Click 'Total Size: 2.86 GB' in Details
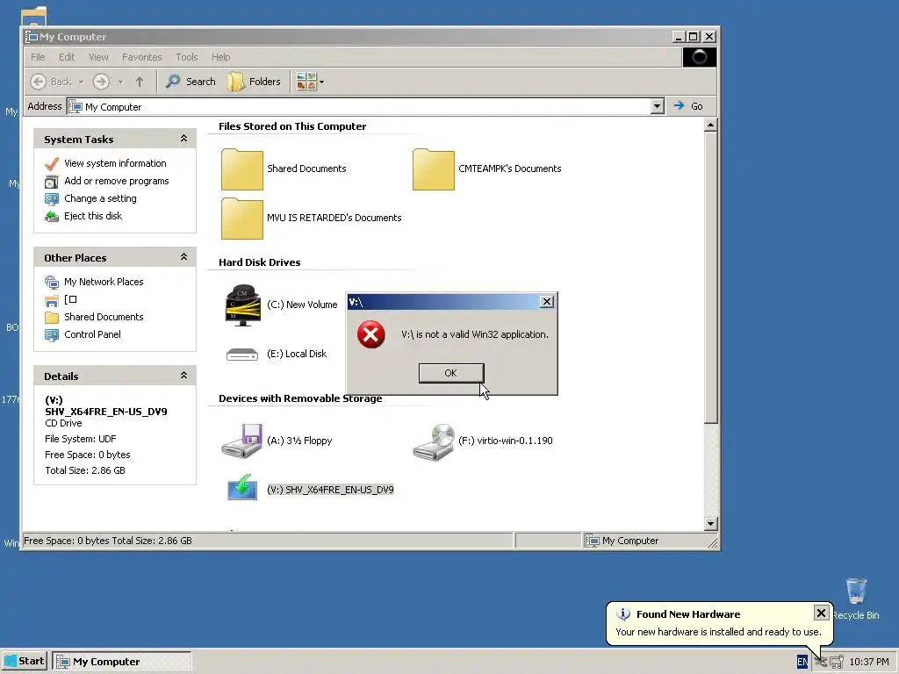Viewport: 899px width, 674px height. pyautogui.click(x=85, y=470)
